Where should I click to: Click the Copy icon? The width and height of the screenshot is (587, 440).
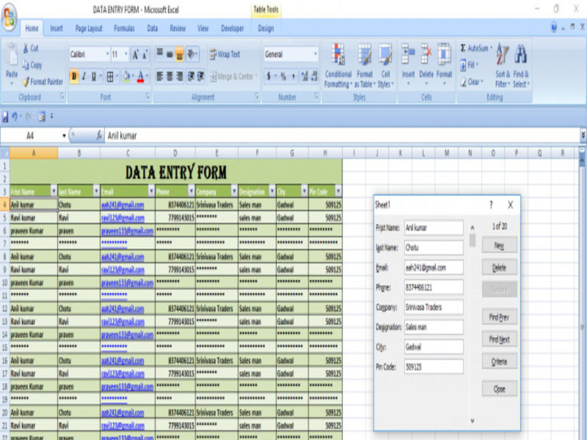(25, 65)
